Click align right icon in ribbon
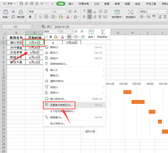168x153 pixels. click(95, 17)
